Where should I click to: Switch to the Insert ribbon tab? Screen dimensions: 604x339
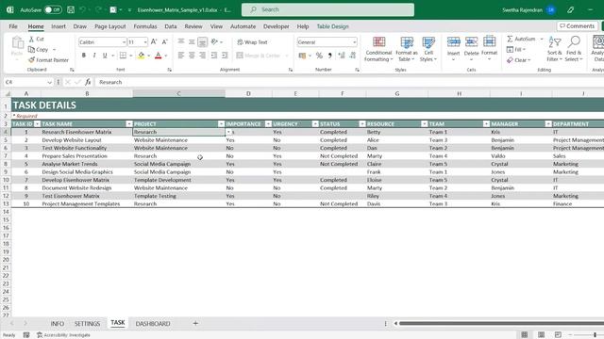pos(59,26)
